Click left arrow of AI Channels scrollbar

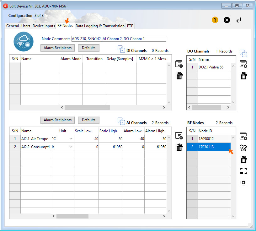tap(54, 216)
